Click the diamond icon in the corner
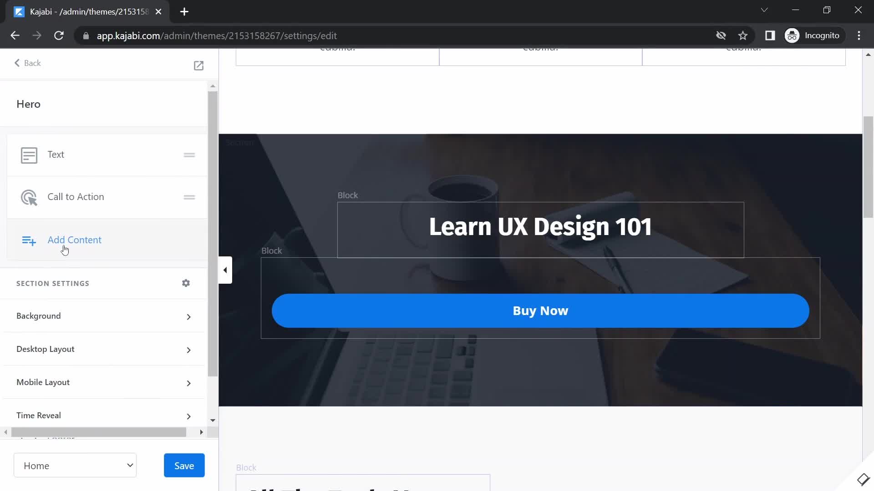 click(863, 480)
